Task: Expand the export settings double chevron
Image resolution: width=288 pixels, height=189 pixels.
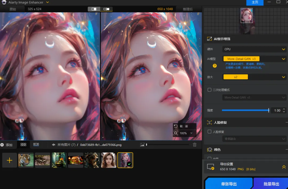Action: 284,167
